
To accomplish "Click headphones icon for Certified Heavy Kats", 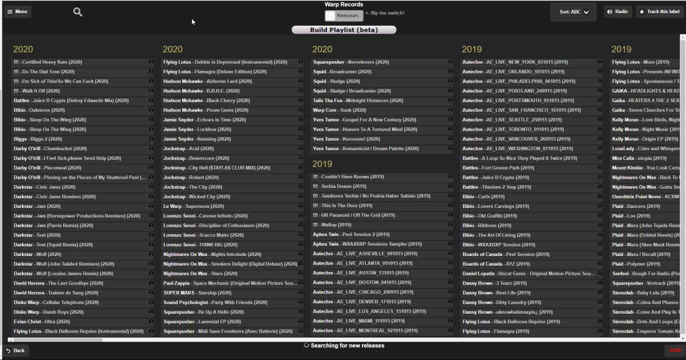I will pyautogui.click(x=151, y=62).
